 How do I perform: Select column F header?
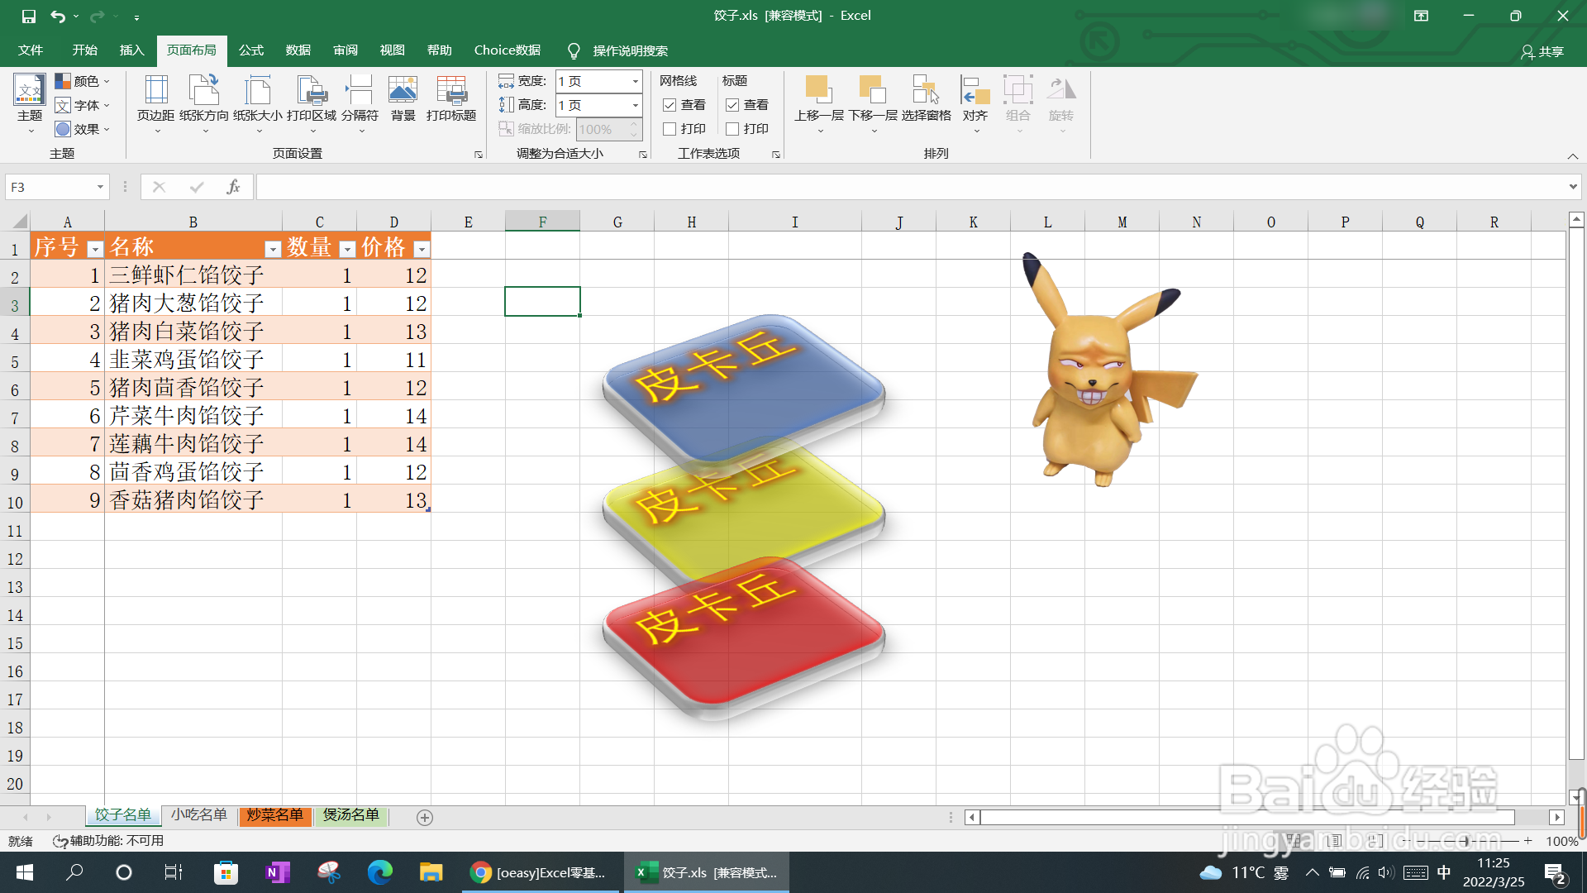(542, 222)
